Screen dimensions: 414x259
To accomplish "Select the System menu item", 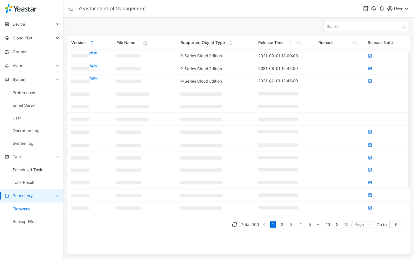I will coord(32,80).
